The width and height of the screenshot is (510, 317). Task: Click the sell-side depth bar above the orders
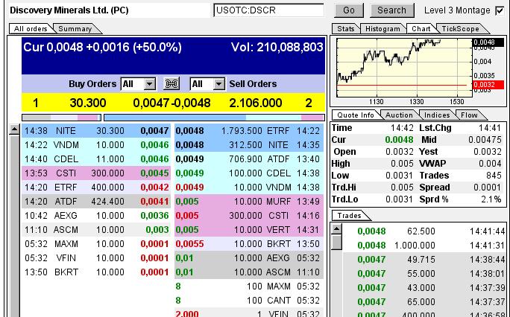[x=214, y=118]
